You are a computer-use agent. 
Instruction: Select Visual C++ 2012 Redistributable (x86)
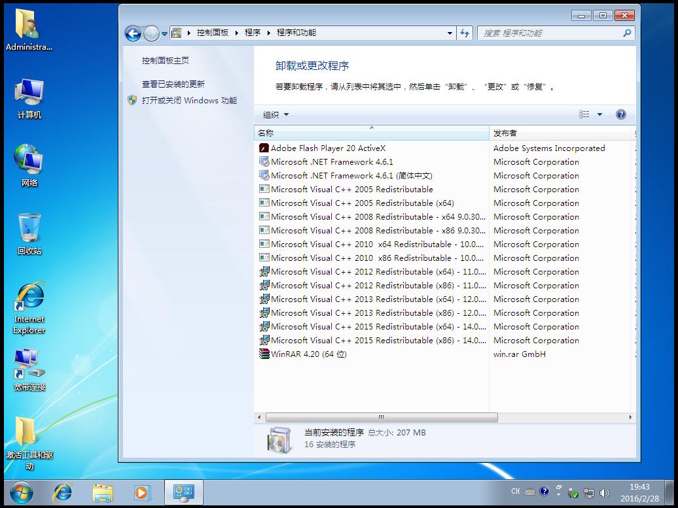(x=378, y=286)
